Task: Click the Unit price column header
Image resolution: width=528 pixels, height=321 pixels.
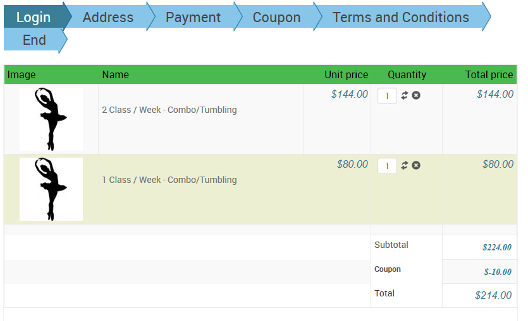Action: coord(346,74)
